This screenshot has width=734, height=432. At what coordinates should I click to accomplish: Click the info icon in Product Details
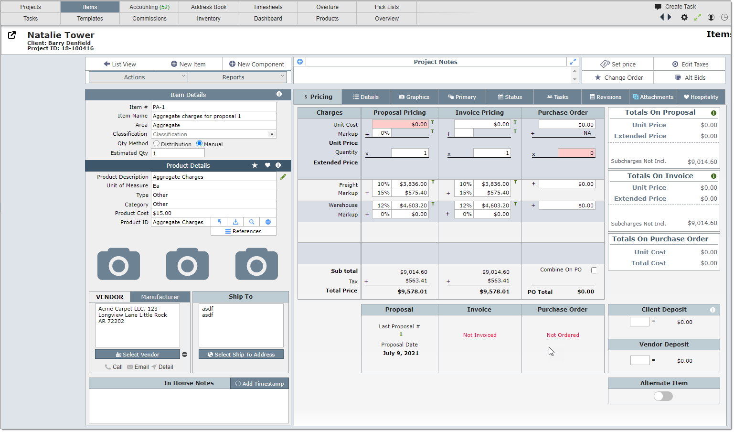(278, 165)
